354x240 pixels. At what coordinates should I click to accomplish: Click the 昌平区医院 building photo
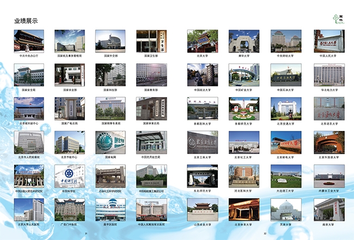pos(110,209)
